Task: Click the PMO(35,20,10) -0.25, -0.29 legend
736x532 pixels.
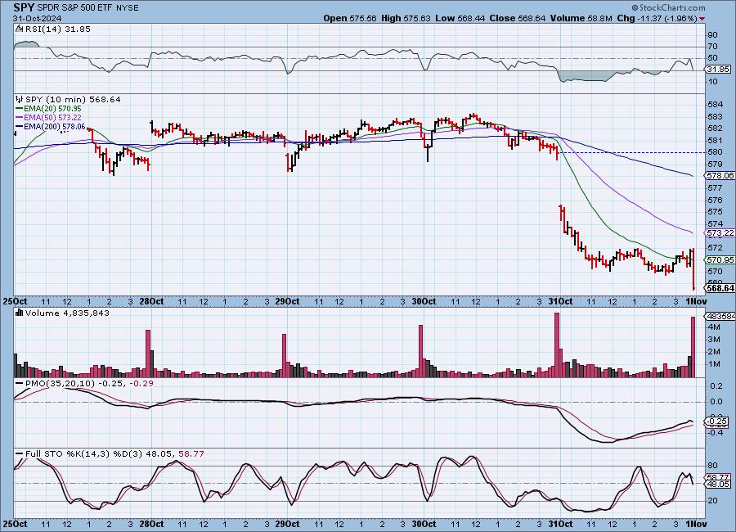Action: (89, 384)
